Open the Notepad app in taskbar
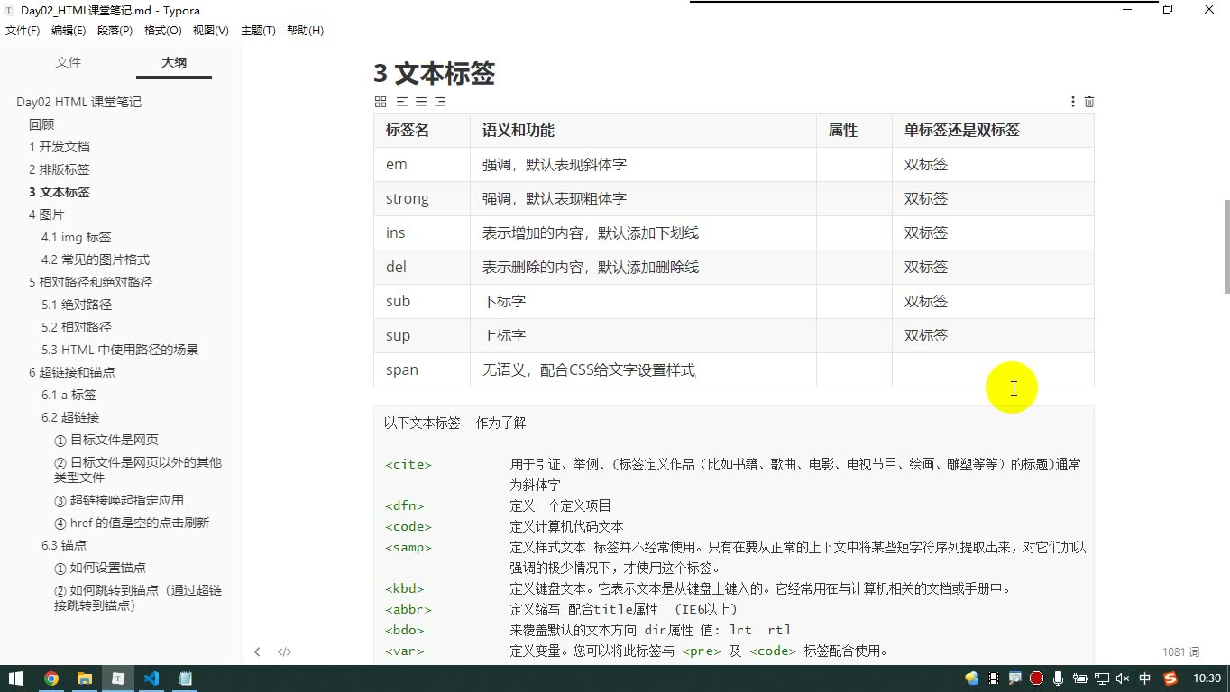The image size is (1230, 692). point(185,678)
